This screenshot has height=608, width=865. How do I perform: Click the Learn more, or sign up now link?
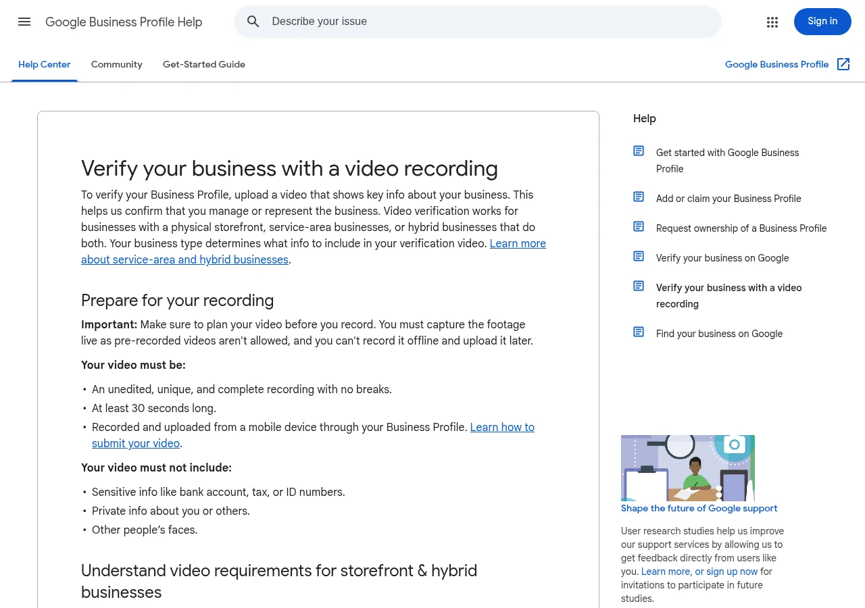699,572
